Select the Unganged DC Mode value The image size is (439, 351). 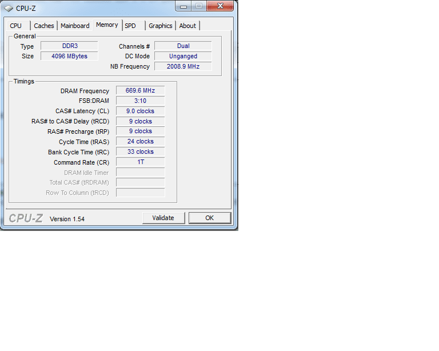click(183, 56)
